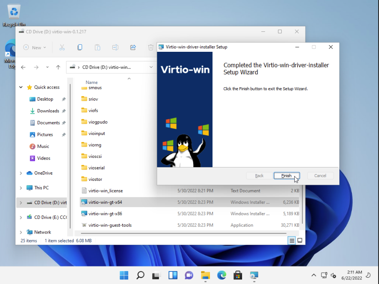Open Desktop in Quick access
This screenshot has width=379, height=284.
click(45, 99)
